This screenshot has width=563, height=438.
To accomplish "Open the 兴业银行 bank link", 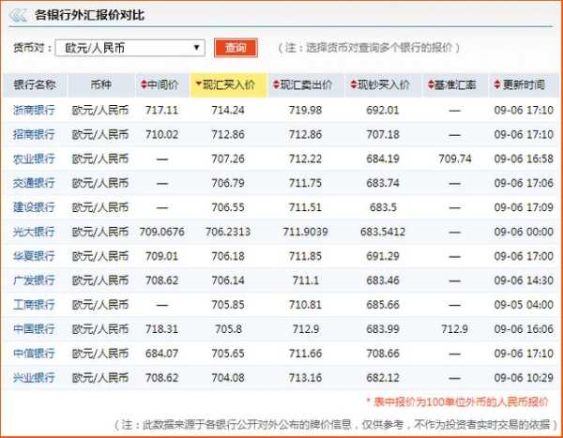I will point(35,378).
